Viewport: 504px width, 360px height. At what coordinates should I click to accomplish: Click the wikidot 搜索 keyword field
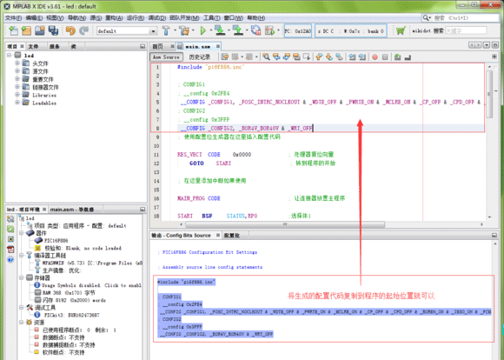coord(466,31)
